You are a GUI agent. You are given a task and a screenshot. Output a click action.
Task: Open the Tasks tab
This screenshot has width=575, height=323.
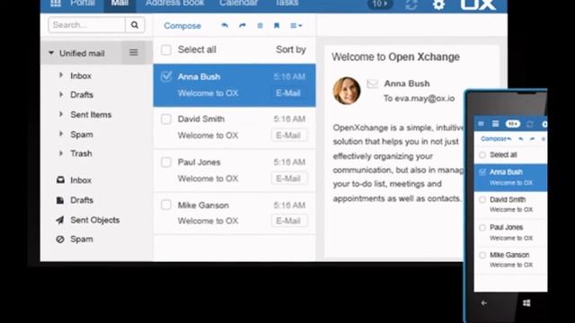[x=287, y=4]
